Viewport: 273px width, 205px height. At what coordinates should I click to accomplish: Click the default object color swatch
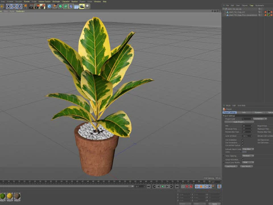point(245,152)
